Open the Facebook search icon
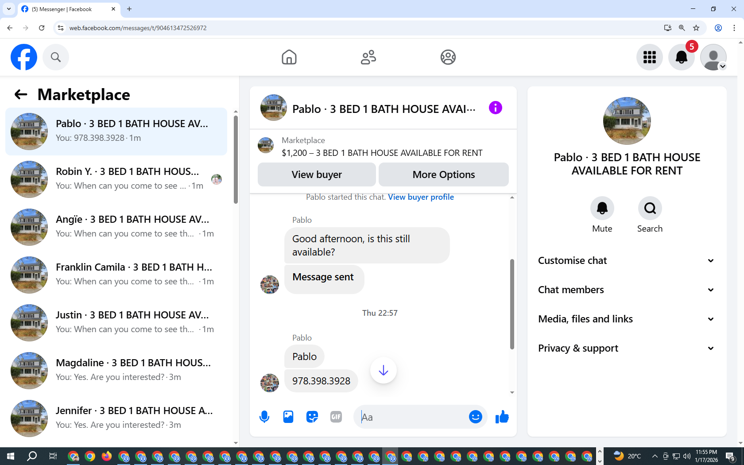The width and height of the screenshot is (744, 465). (56, 57)
